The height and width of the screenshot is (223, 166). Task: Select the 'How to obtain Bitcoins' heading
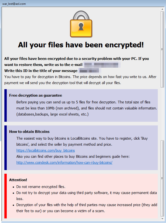pyautogui.click(x=29, y=132)
